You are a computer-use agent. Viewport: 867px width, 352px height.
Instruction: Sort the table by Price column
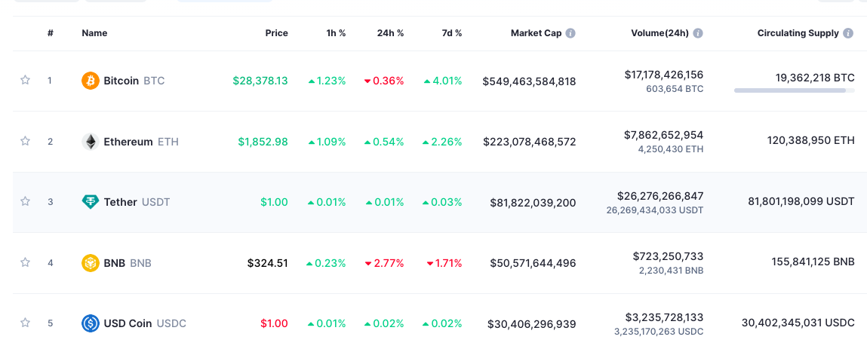coord(276,33)
